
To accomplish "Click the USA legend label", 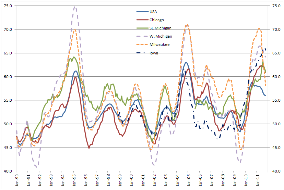I will pyautogui.click(x=153, y=12).
